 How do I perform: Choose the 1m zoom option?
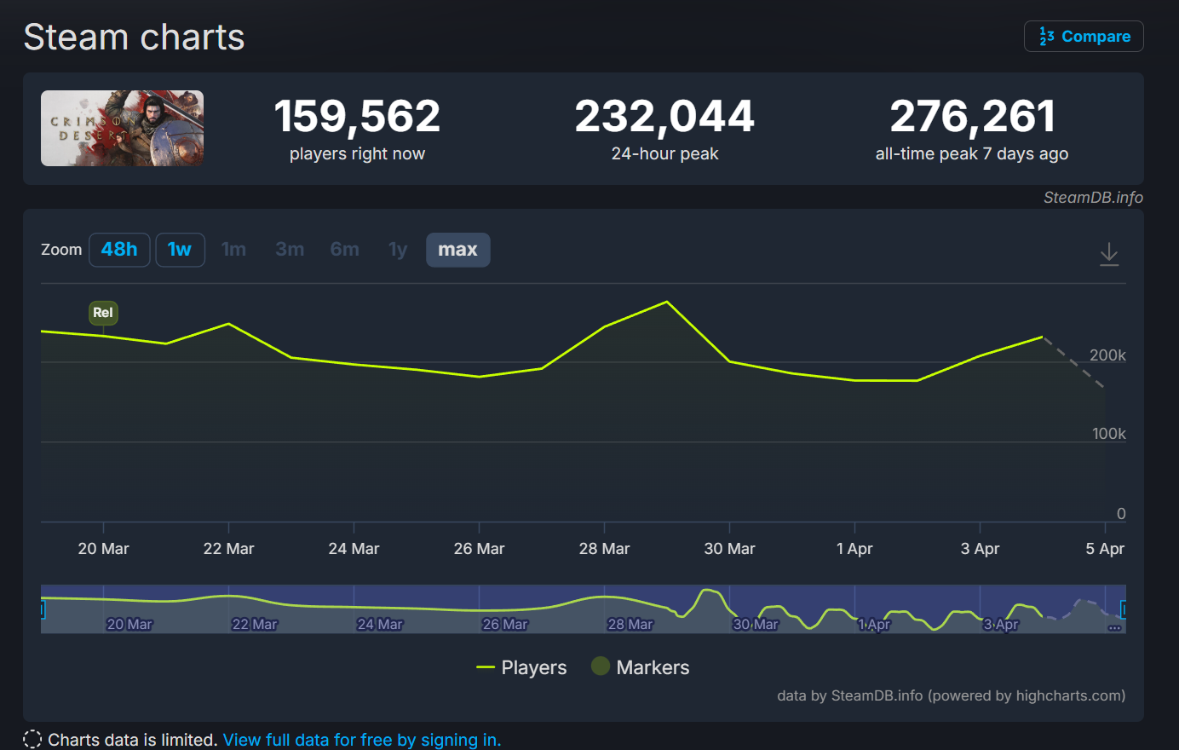pos(233,250)
